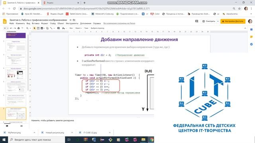
Task: Click the paint format icon
Action: (x=22, y=28)
